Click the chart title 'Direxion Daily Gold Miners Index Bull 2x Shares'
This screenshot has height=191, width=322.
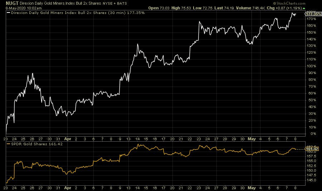click(x=60, y=4)
